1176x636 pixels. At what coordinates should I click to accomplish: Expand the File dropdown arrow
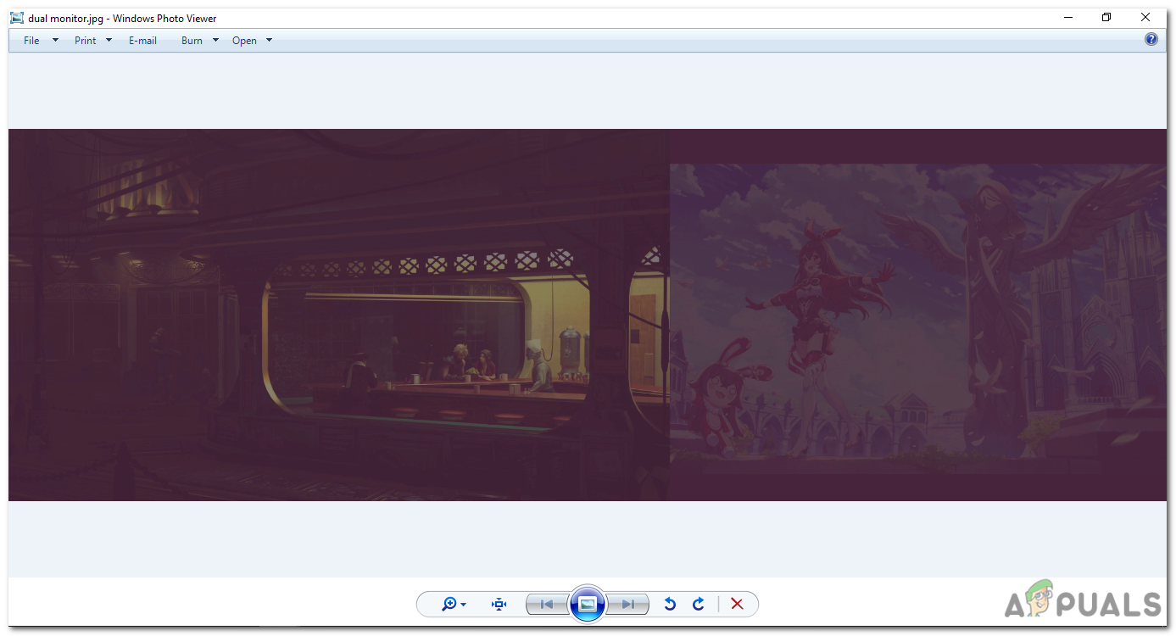tap(54, 40)
